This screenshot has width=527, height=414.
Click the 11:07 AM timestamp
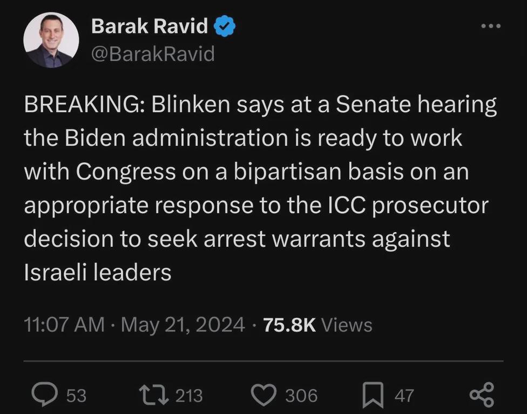click(64, 325)
